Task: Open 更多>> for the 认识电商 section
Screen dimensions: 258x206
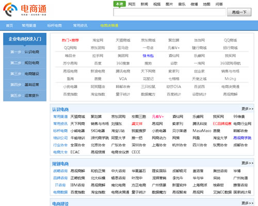Action: (247, 109)
